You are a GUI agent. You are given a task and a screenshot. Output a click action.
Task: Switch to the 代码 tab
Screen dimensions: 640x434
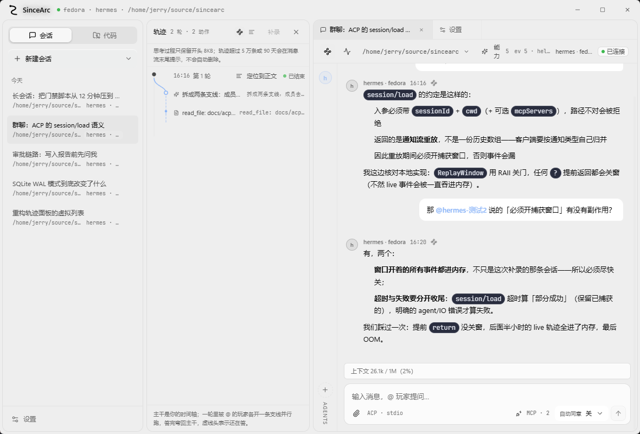[105, 35]
